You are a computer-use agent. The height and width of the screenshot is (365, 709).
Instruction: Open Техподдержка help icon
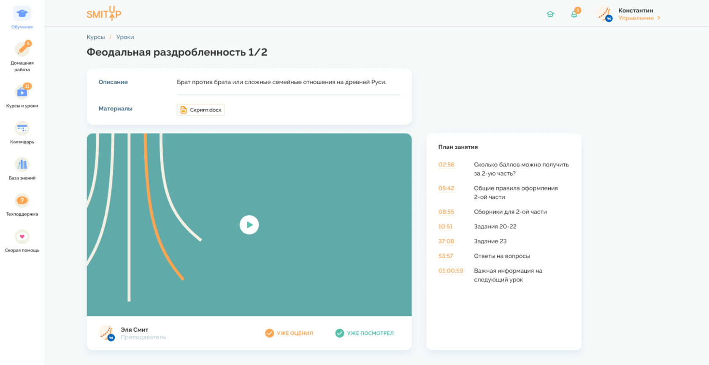tap(22, 201)
